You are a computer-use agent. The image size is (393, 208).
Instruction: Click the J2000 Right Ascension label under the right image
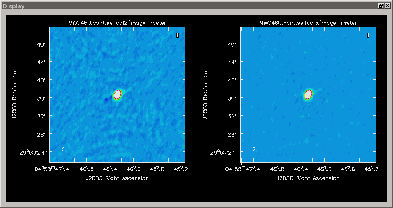pos(308,178)
